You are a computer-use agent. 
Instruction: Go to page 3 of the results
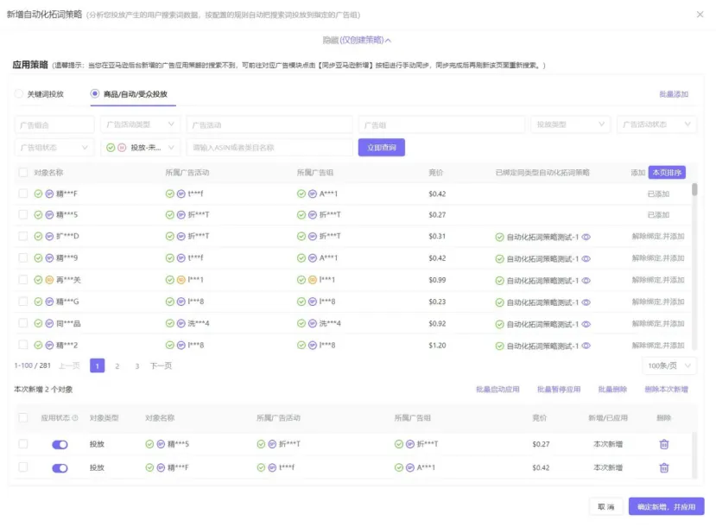137,365
